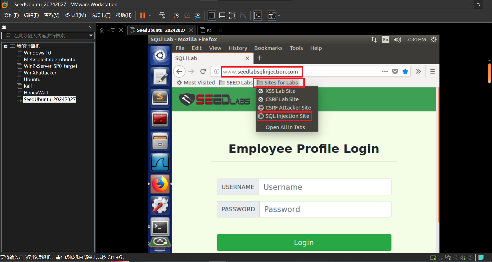Close the library panel
Screen dimensions: 492x262
pyautogui.click(x=90, y=27)
